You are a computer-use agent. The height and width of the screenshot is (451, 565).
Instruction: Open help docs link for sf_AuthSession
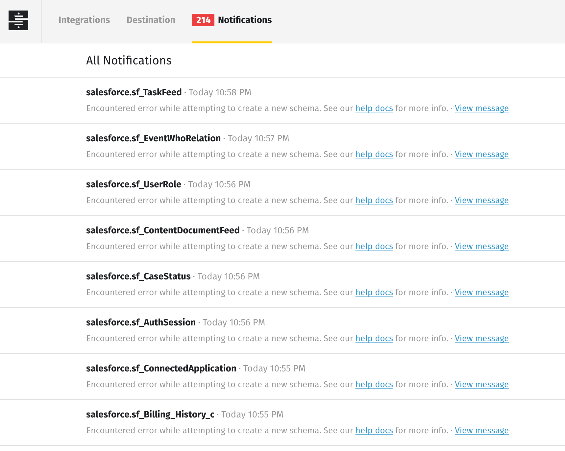[x=374, y=339]
